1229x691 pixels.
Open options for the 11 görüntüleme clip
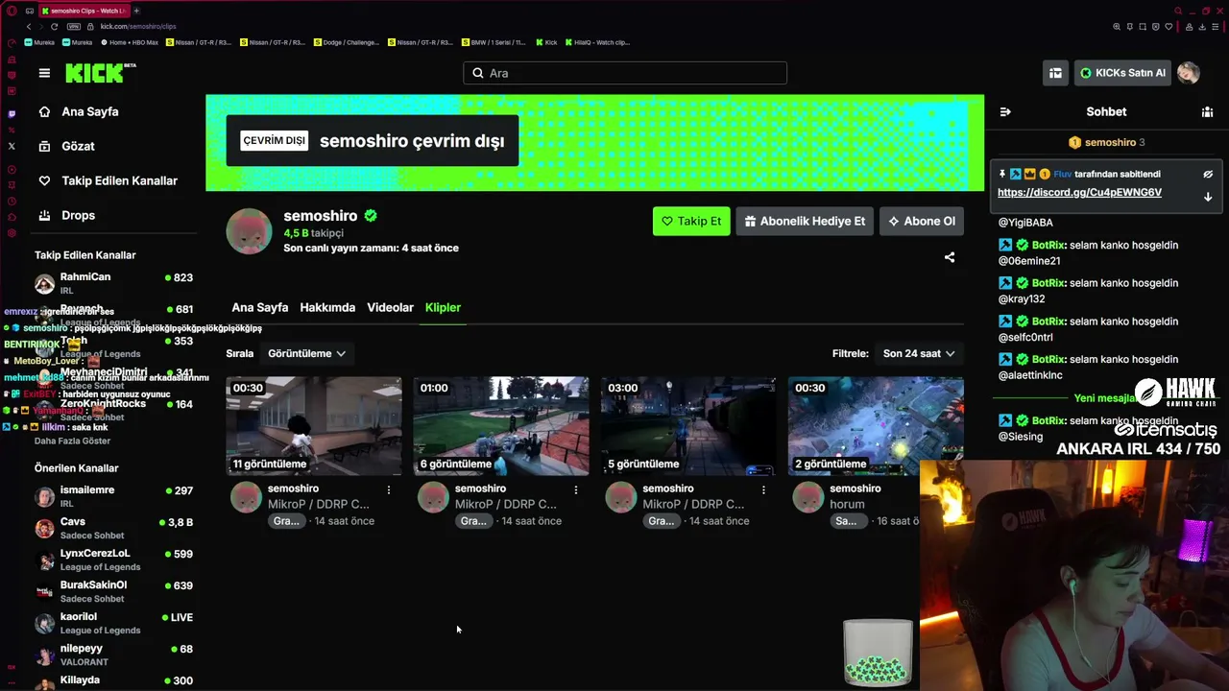click(x=389, y=489)
